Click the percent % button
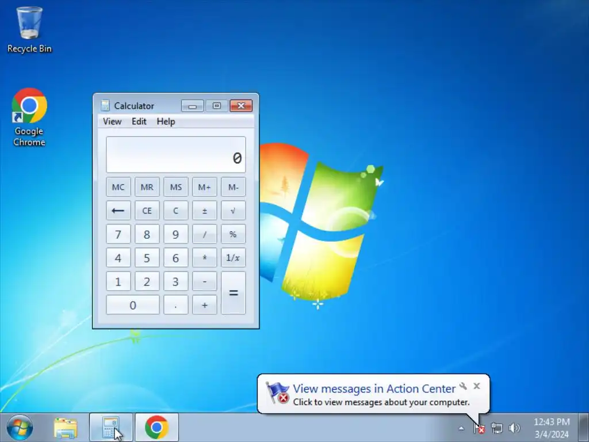This screenshot has width=589, height=442. coord(234,234)
